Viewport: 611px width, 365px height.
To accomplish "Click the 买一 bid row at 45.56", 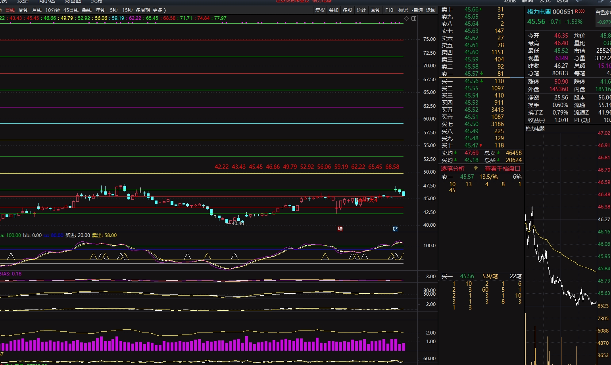I will coord(481,81).
